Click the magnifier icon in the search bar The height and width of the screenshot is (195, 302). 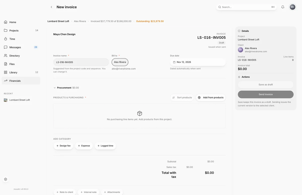coord(219,7)
